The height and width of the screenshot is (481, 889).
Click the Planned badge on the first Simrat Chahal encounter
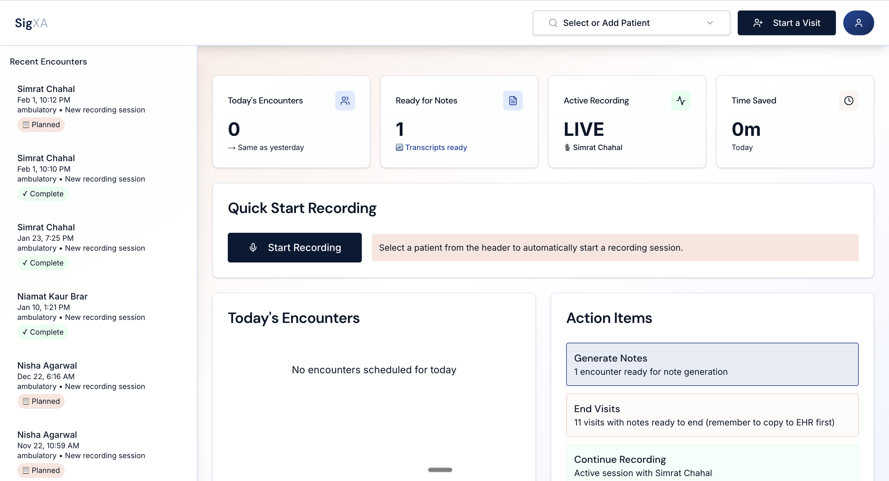[x=41, y=124]
